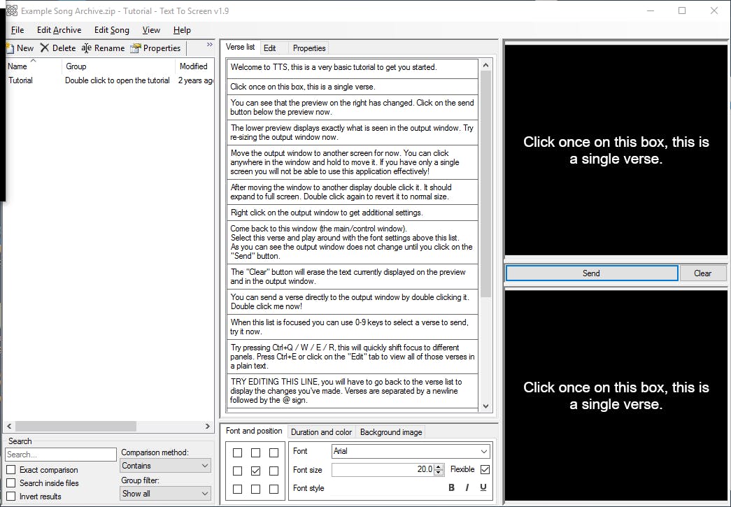731x507 pixels.
Task: Toggle Italic font style
Action: [467, 488]
